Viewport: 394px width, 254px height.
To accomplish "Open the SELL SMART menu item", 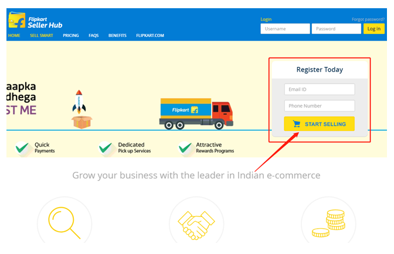I will pyautogui.click(x=42, y=35).
